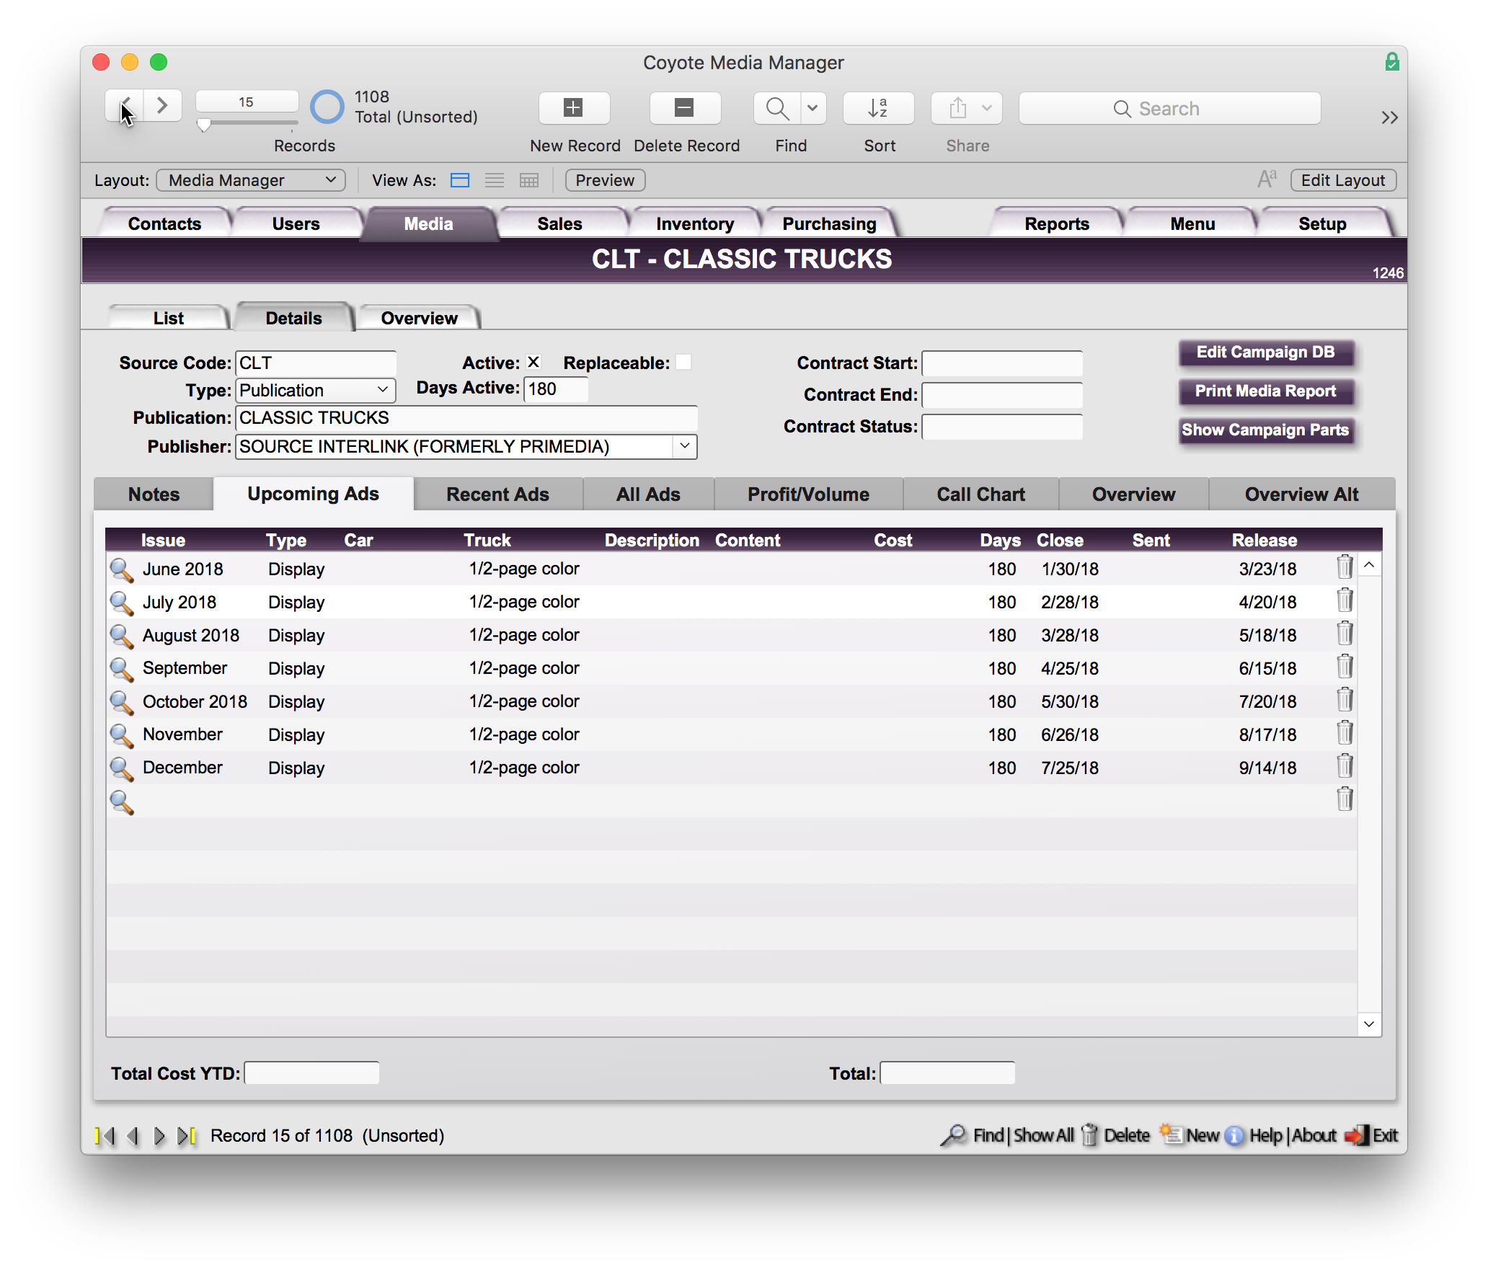This screenshot has height=1270, width=1488.
Task: Toggle the Active checkbox
Action: coord(533,363)
